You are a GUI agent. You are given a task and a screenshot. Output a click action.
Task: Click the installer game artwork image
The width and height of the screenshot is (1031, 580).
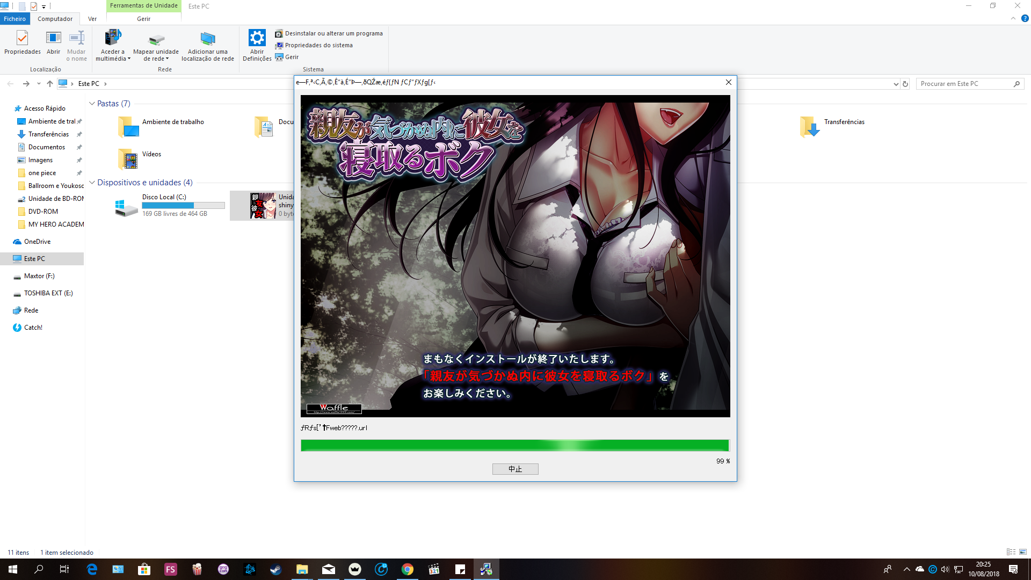[x=515, y=256]
